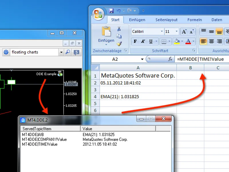Click the Server|Topic!Item column header
This screenshot has height=172, width=229.
[x=50, y=128]
